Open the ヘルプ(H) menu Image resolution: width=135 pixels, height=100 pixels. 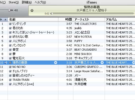(x=40, y=2)
